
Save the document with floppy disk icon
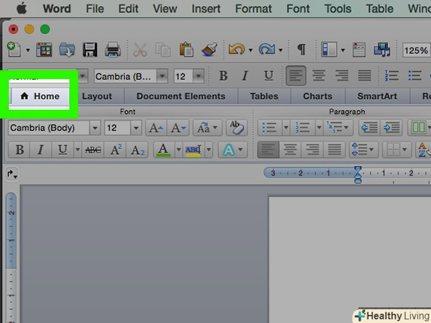coord(90,50)
